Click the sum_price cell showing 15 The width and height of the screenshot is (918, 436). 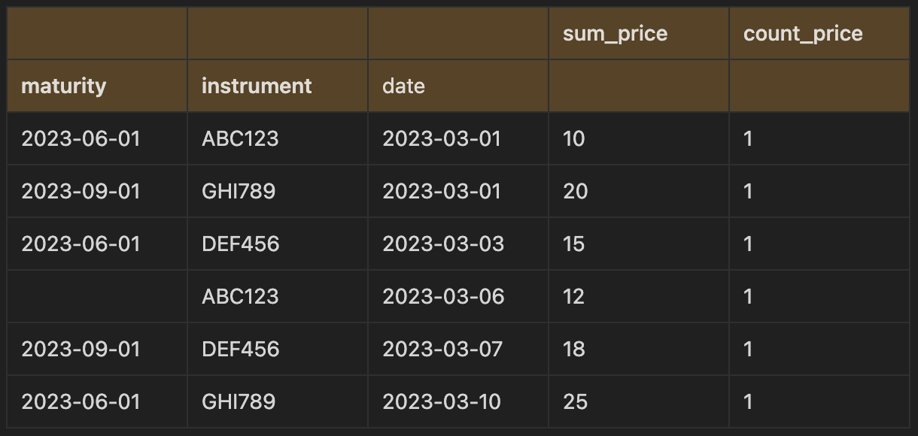[x=639, y=244]
